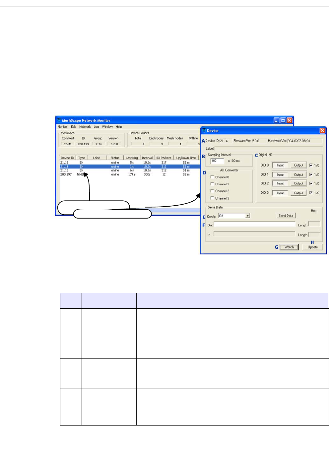Click the Group value 7.74
This screenshot has height=466, width=329.
pyautogui.click(x=99, y=144)
